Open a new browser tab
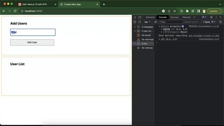Viewport: 224px width, 126px height. click(x=104, y=5)
